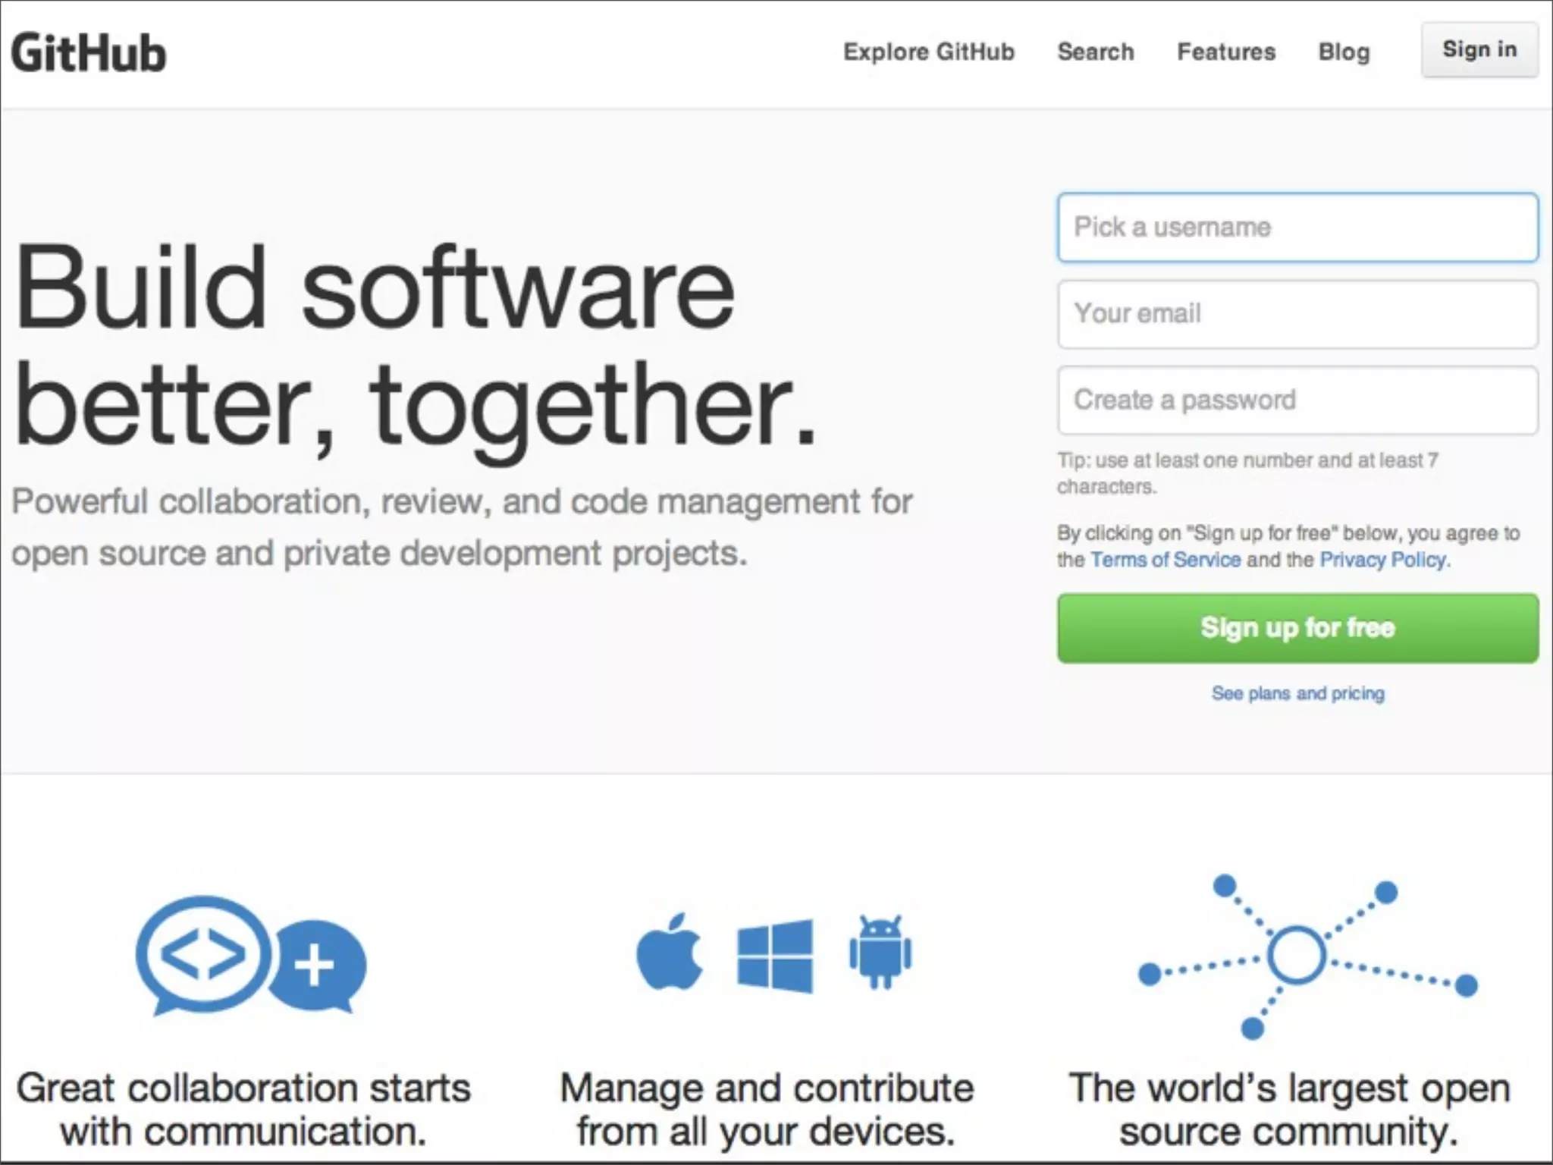Image resolution: width=1553 pixels, height=1165 pixels.
Task: Open the Search nav item
Action: pos(1095,52)
